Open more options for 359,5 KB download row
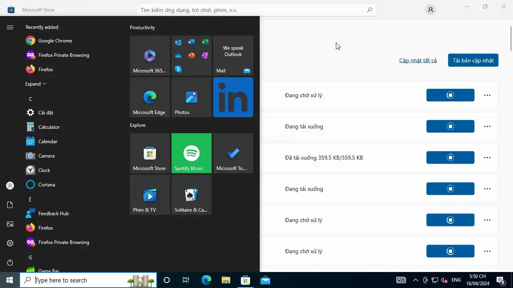The image size is (513, 288). pos(487,158)
